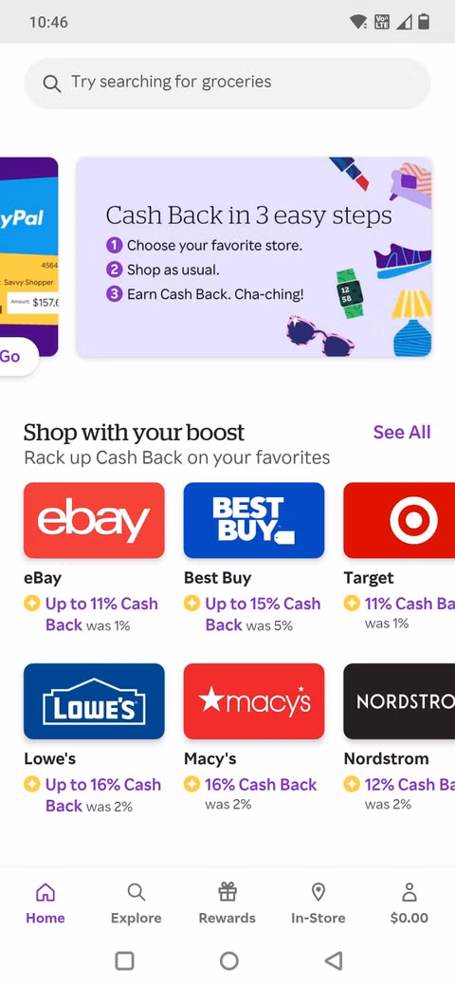Tap the search magnifier icon
Viewport: 455px width, 987px height.
(x=51, y=84)
